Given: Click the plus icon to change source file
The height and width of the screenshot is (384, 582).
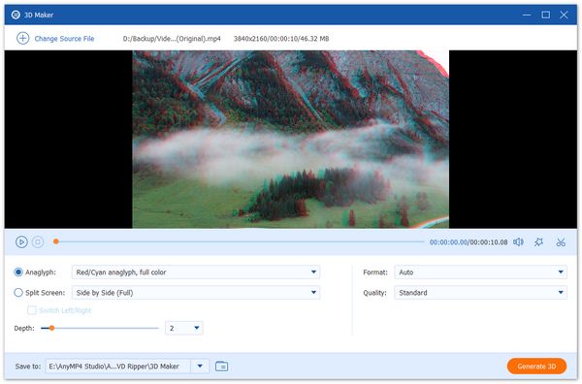Looking at the screenshot, I should coord(22,38).
